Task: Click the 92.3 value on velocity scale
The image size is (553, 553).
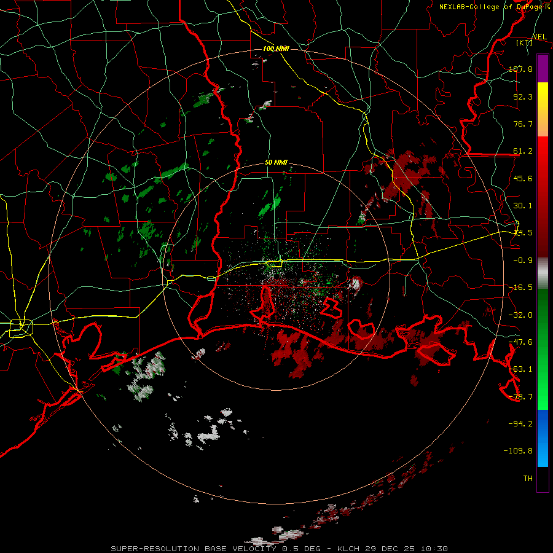Action: click(x=523, y=96)
